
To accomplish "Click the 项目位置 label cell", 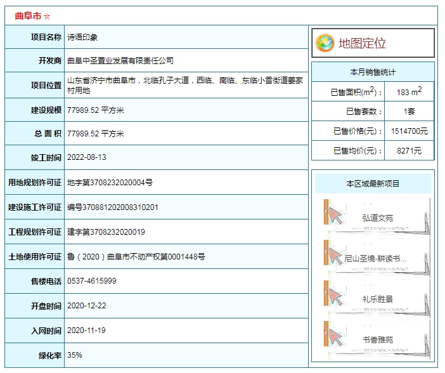I will (35, 85).
